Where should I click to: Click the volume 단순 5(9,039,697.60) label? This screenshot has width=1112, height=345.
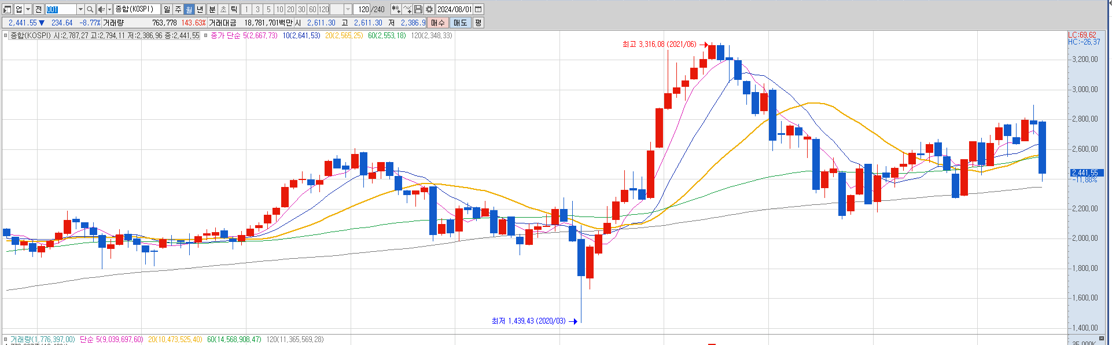(111, 340)
